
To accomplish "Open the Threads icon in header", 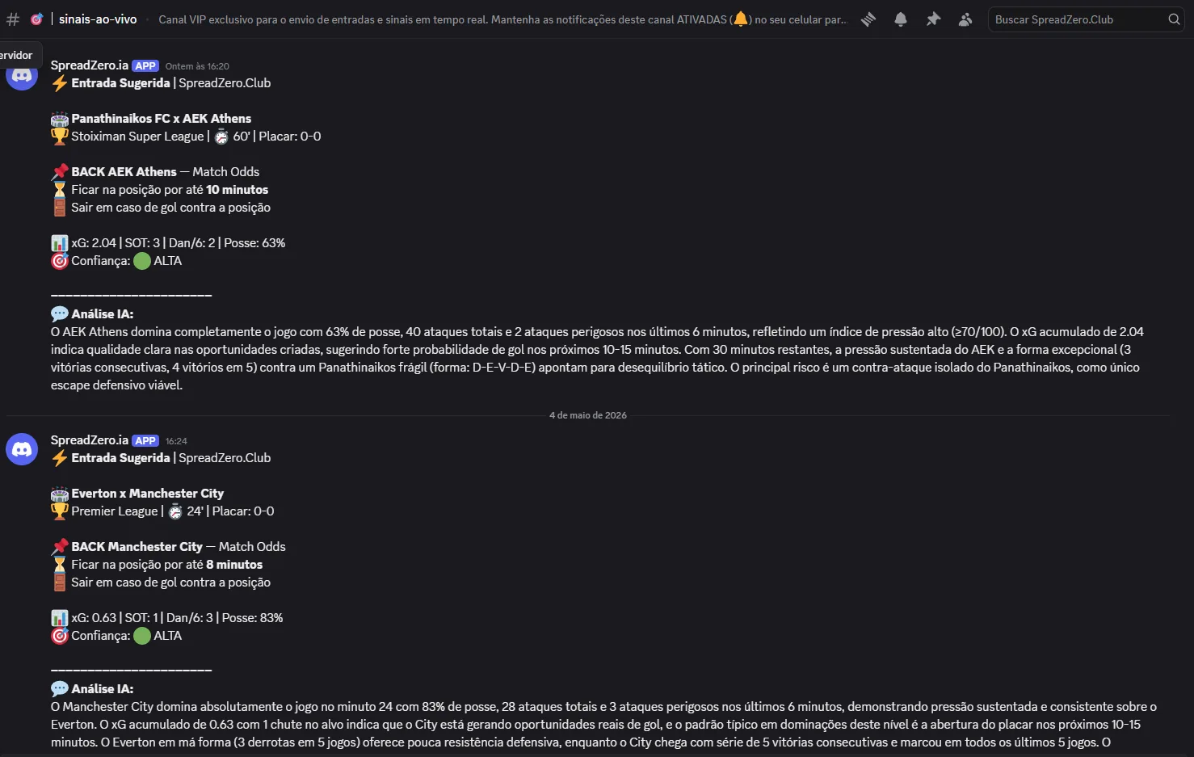I will 868,19.
